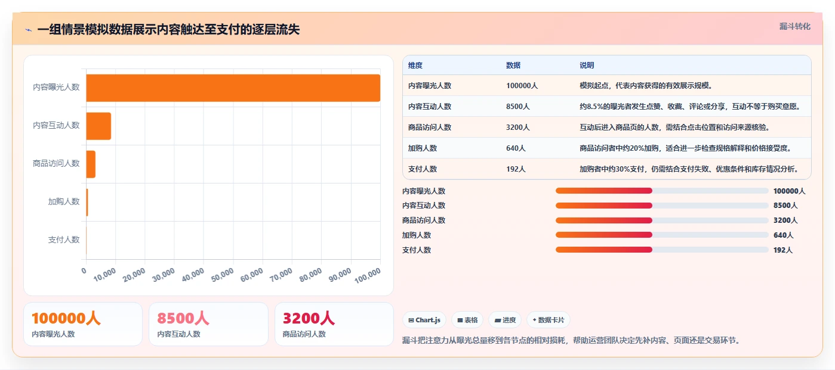Click the description starting 约8.5%的曝光者

tap(690, 107)
